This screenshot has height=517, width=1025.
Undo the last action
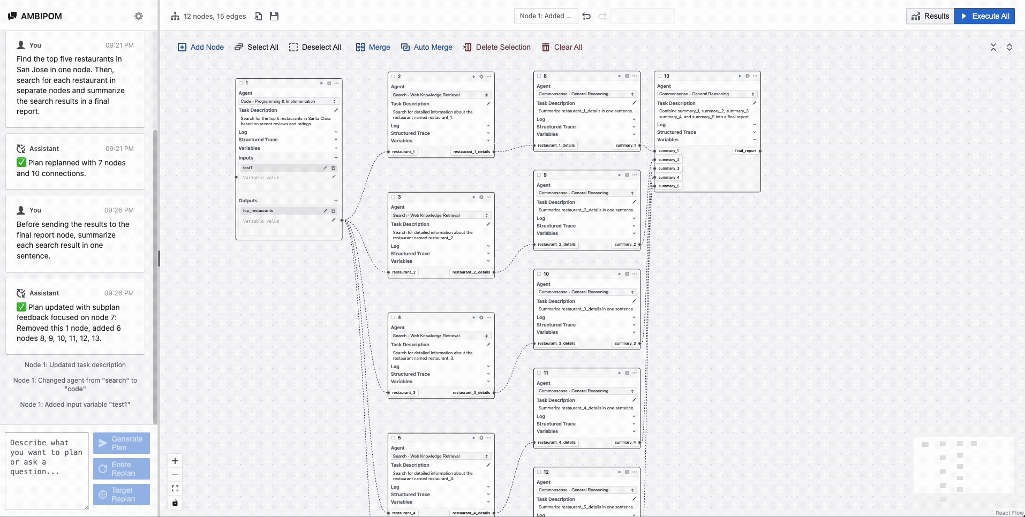click(586, 16)
